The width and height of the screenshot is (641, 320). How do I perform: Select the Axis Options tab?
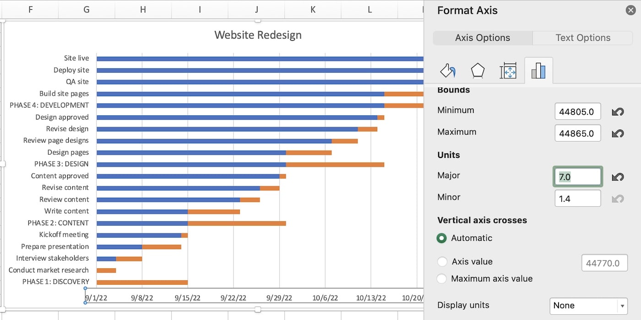pyautogui.click(x=483, y=38)
